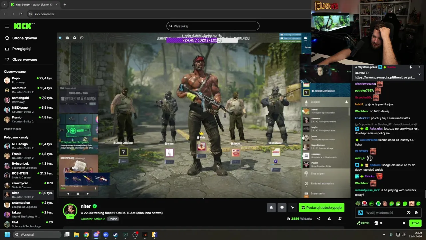Click the AKTUALNOŚCI tab in stream
The width and height of the screenshot is (426, 240).
[242, 38]
